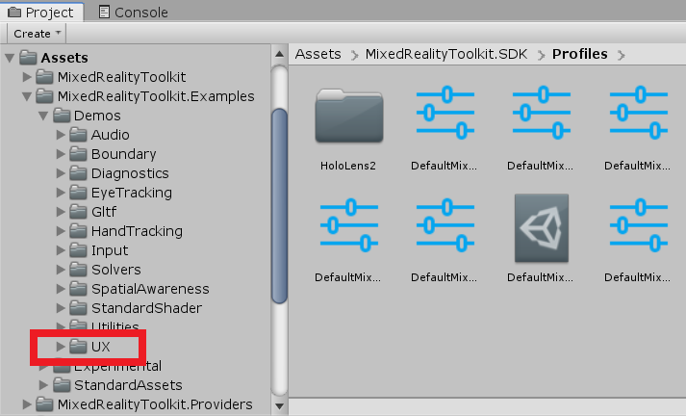Expand the Diagnostics folder arrow
Viewport: 686px width, 416px height.
point(61,173)
